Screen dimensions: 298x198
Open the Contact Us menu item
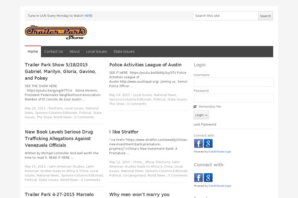click(x=54, y=51)
